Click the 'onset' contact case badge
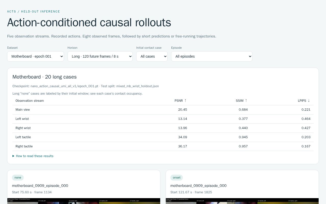Image resolution: width=326 pixels, height=204 pixels. (x=176, y=177)
